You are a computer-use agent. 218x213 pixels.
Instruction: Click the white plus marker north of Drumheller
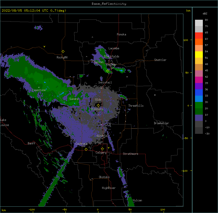click(155, 95)
